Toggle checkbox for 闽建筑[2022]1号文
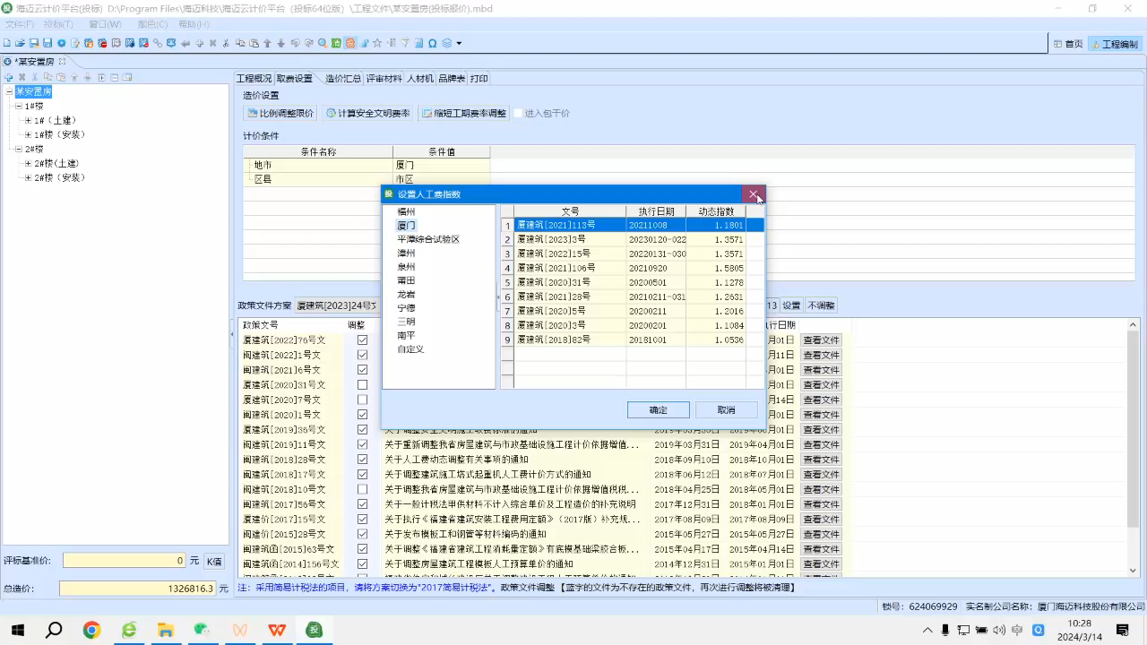Viewport: 1147px width, 645px height. 362,355
